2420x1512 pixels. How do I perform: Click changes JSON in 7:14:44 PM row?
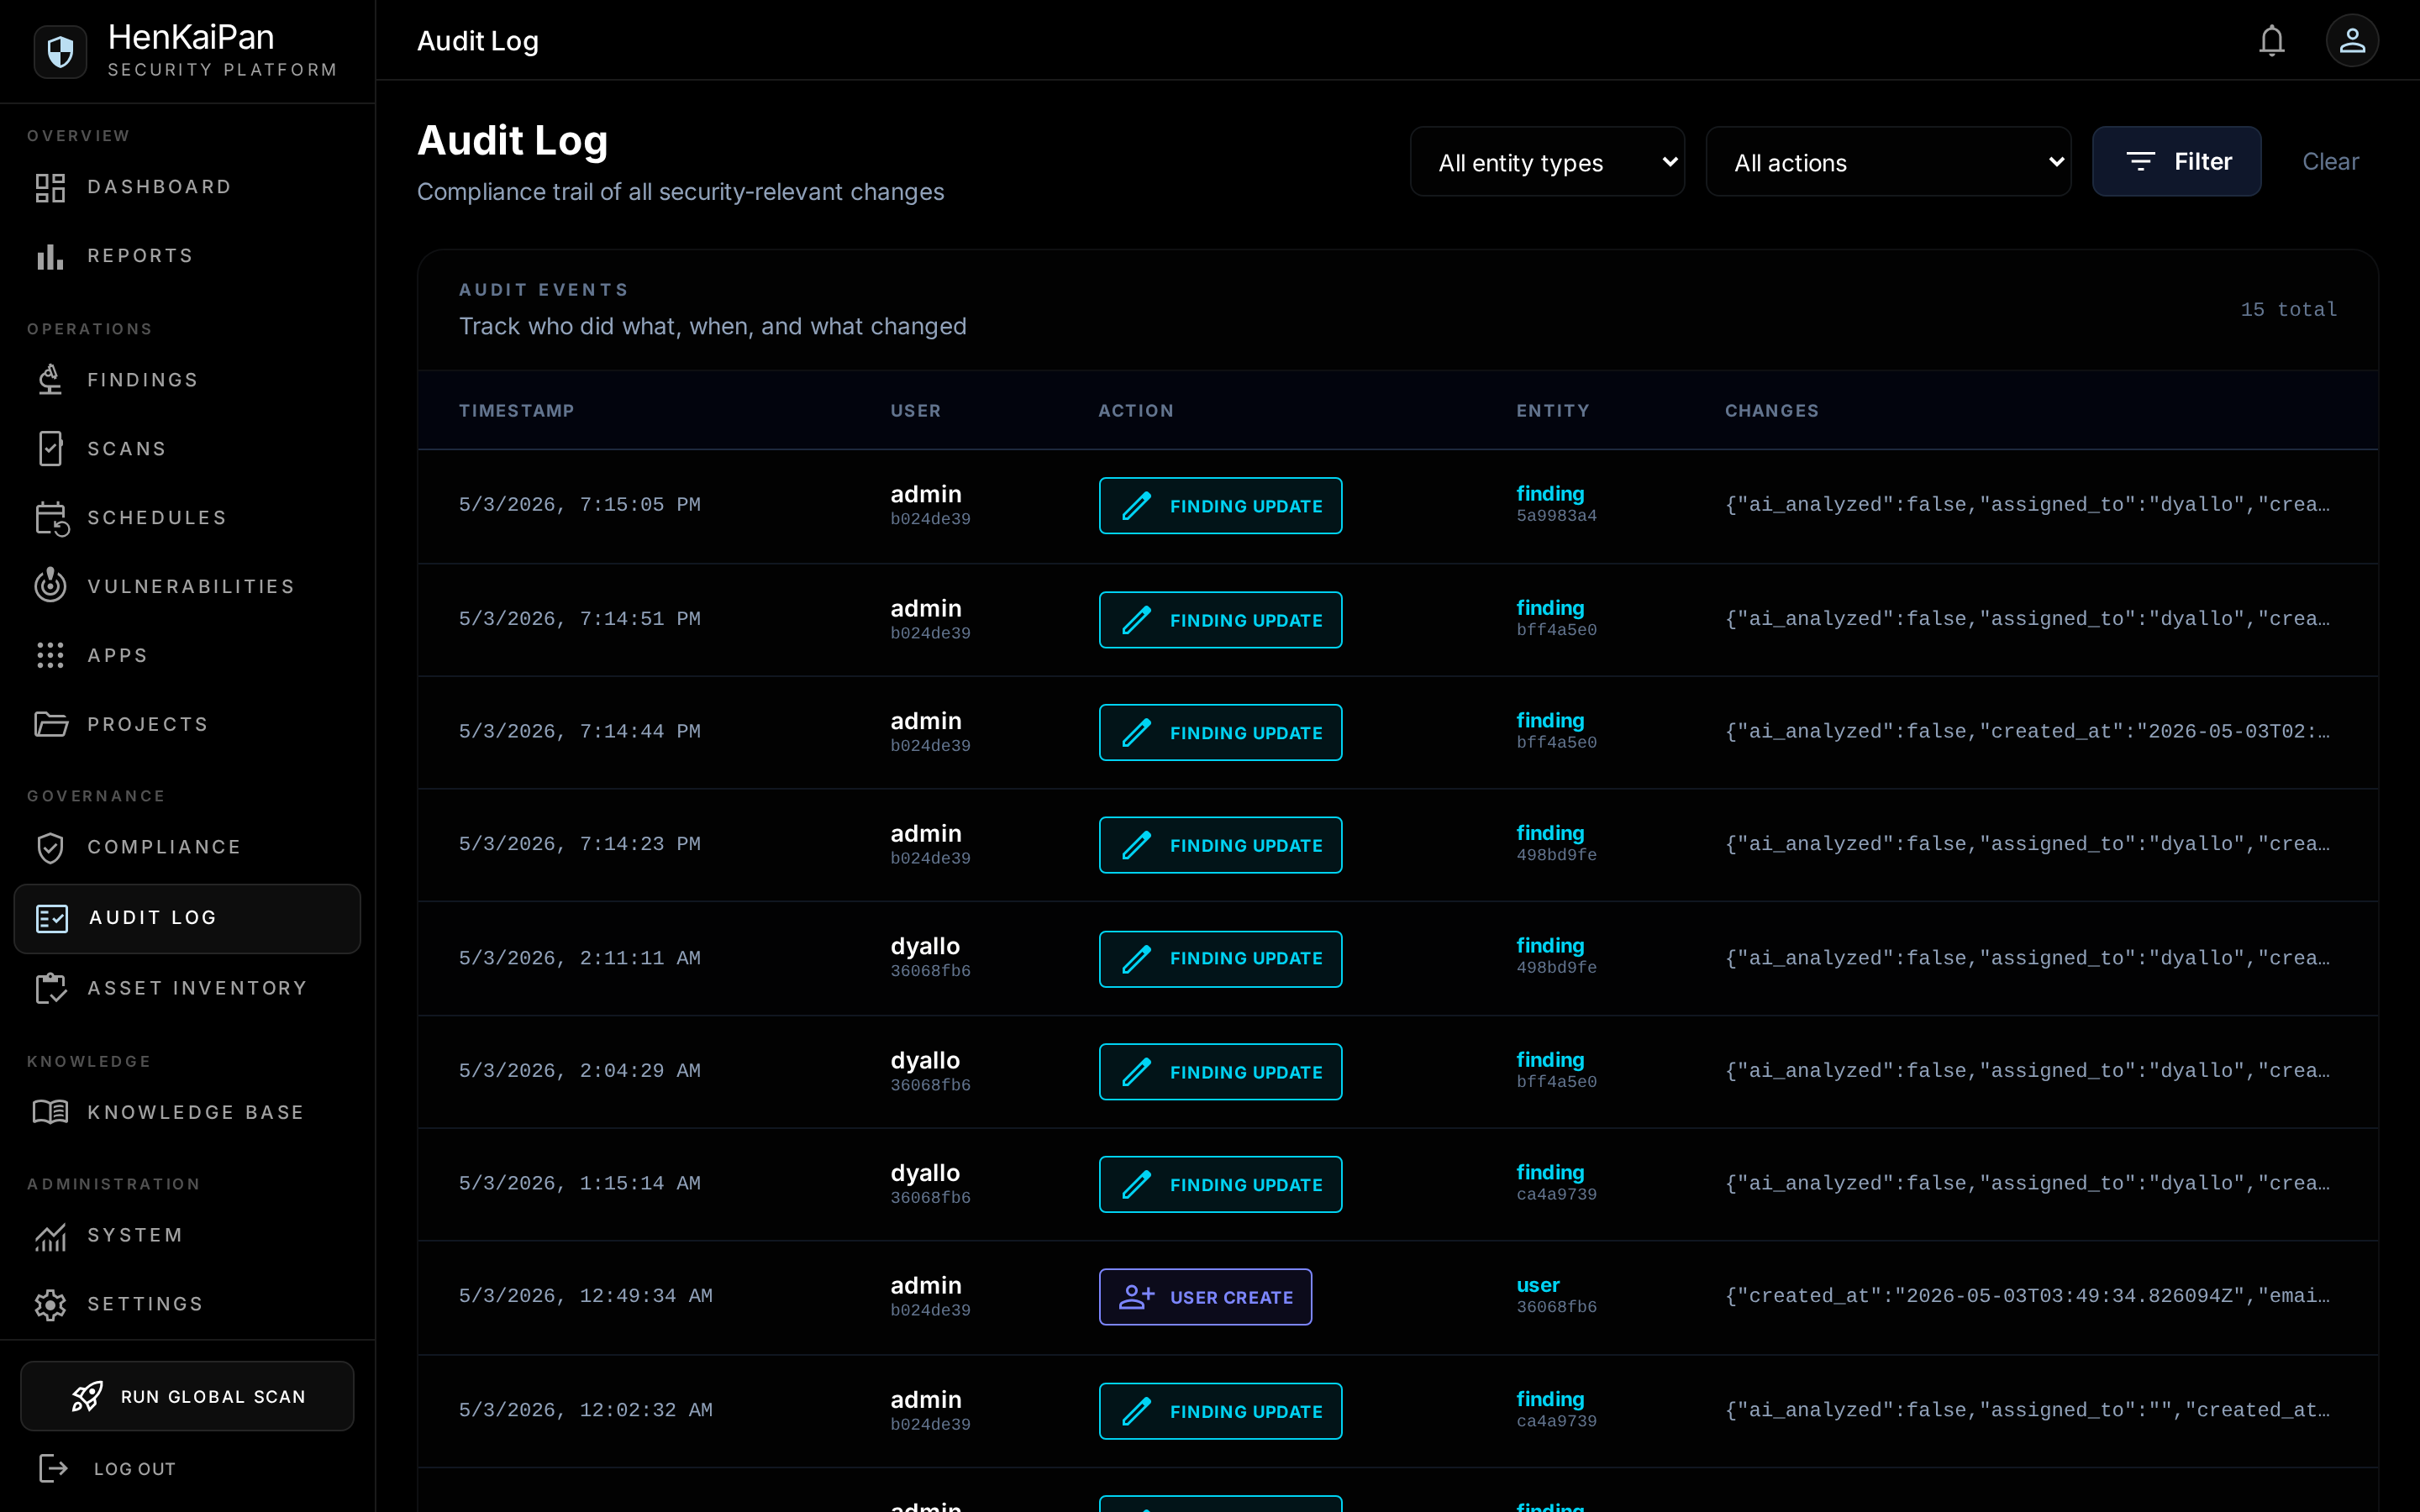click(x=2027, y=732)
